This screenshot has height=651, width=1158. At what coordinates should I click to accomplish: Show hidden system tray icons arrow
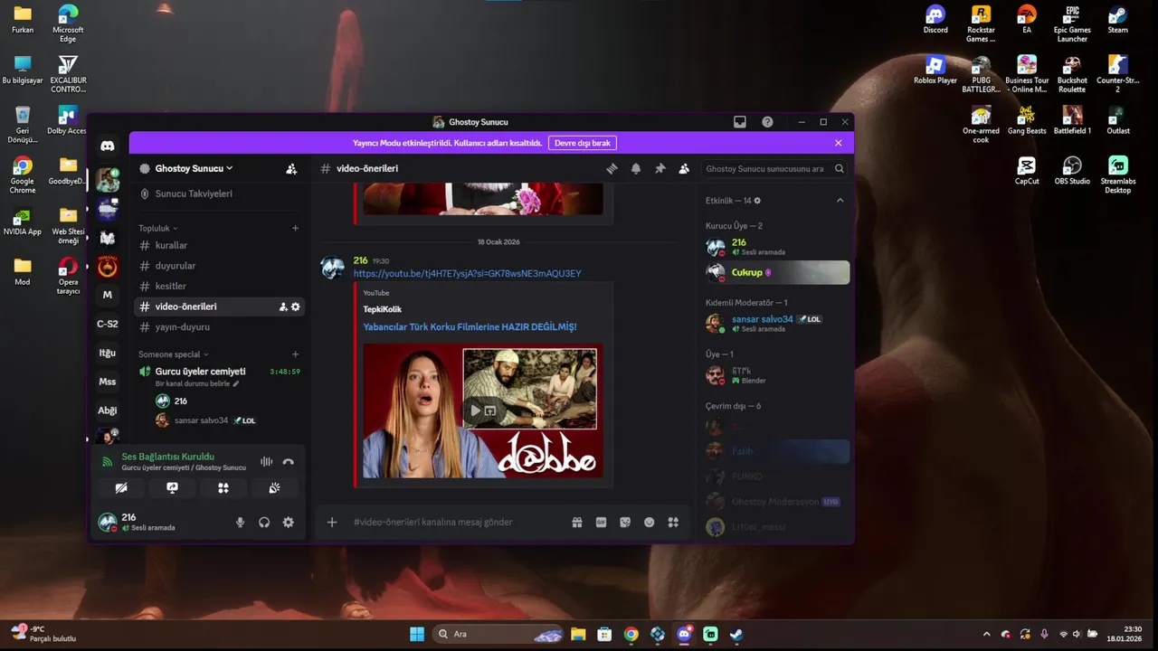[987, 635]
